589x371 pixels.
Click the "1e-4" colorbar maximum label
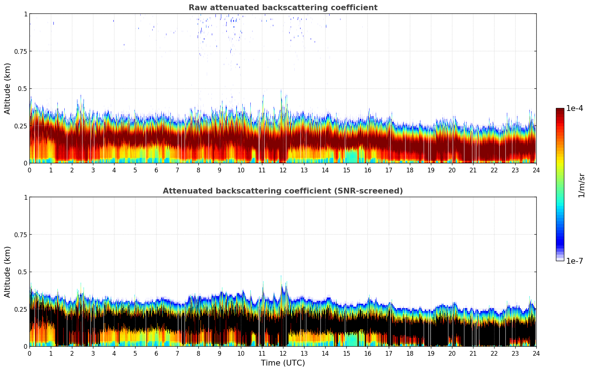pos(574,108)
